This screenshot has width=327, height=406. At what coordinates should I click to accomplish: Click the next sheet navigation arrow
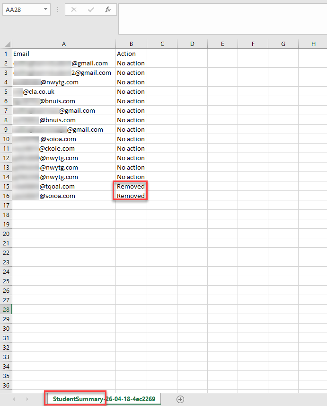(27, 399)
